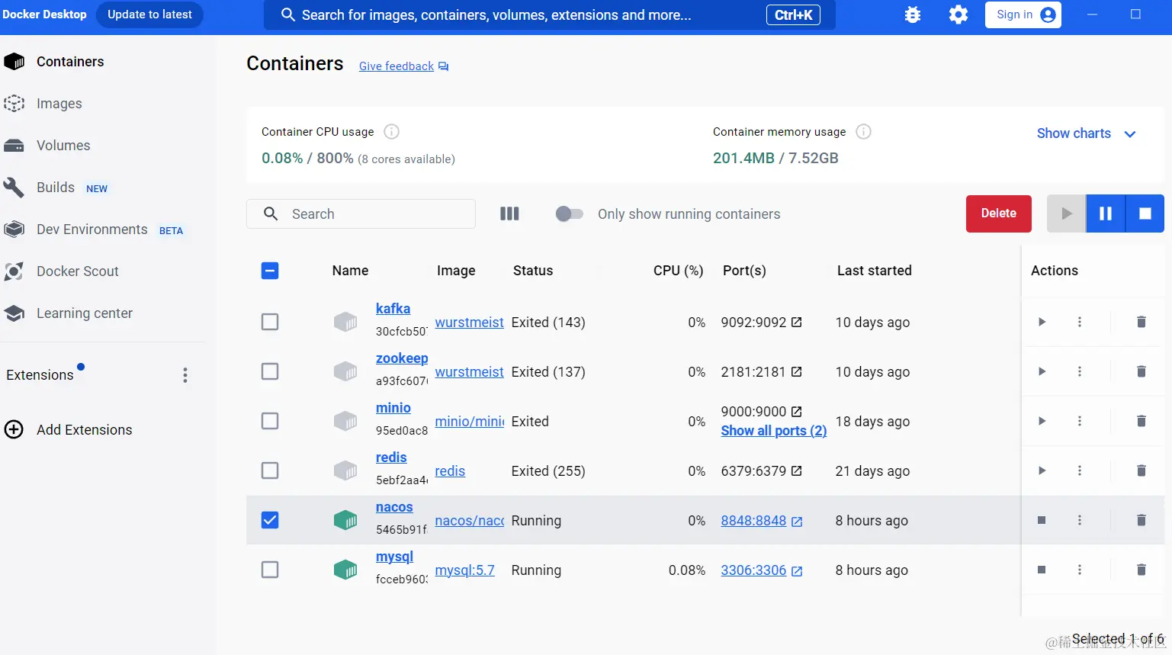
Task: Expand minio Show all ports (2)
Action: [774, 431]
